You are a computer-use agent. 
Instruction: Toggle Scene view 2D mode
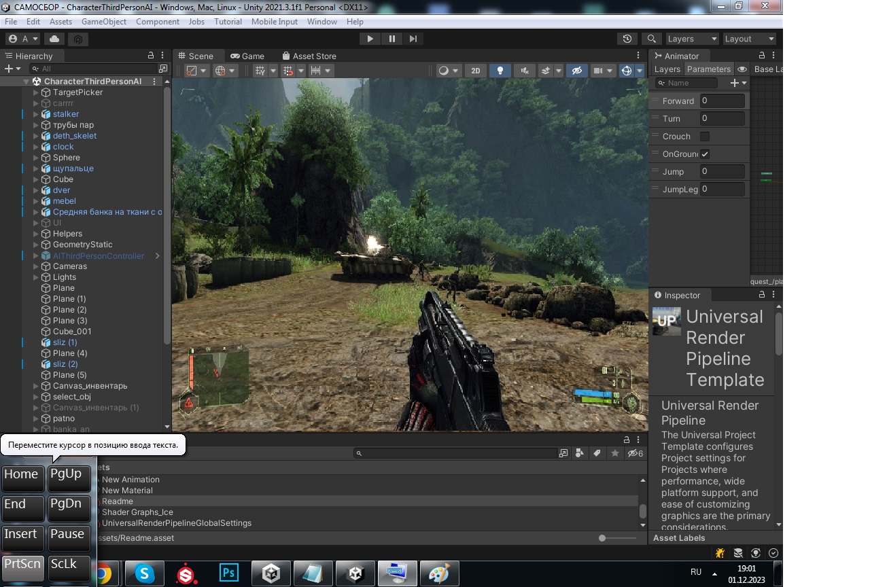pyautogui.click(x=476, y=71)
